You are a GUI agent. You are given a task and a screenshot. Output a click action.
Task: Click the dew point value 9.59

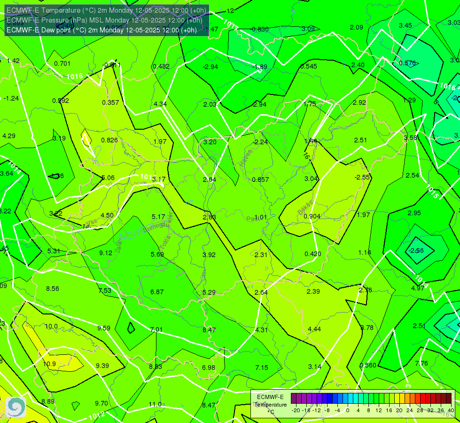(x=104, y=328)
